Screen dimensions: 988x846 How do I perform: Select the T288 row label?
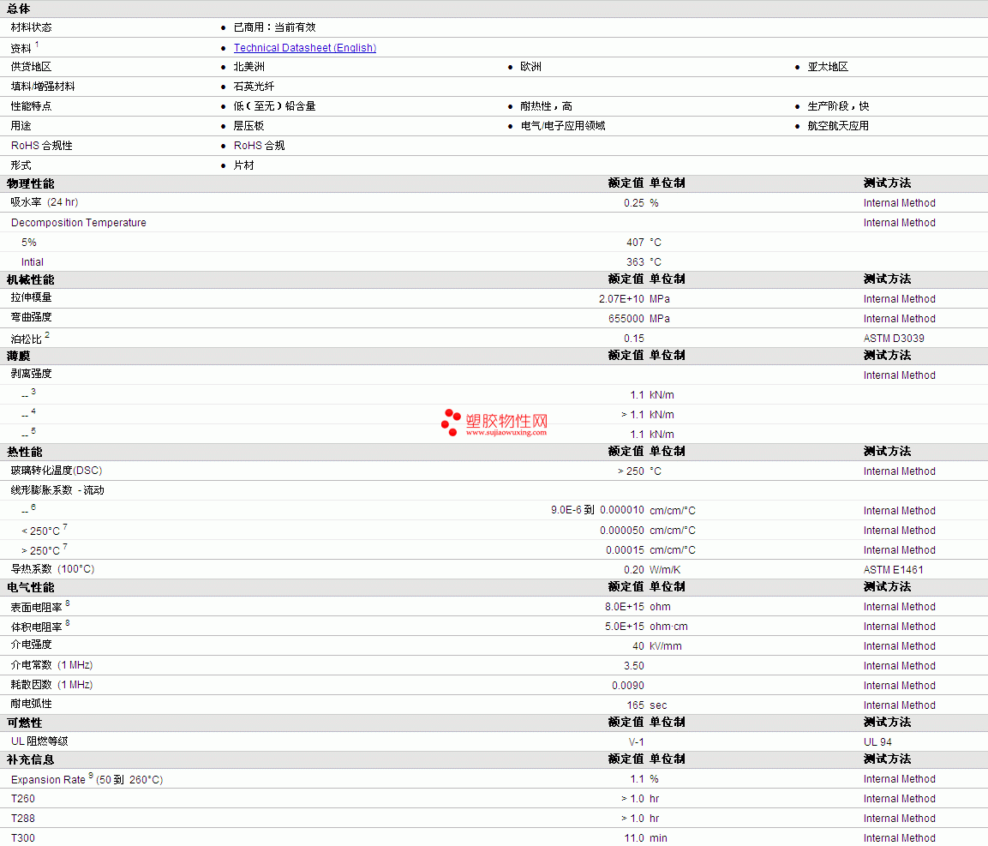pos(22,819)
